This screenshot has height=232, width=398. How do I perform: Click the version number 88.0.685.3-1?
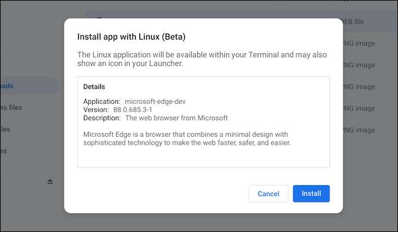pyautogui.click(x=132, y=110)
